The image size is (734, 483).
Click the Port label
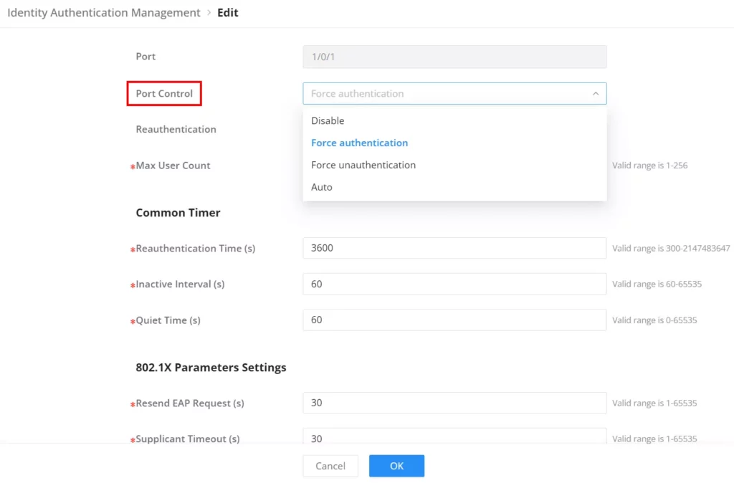(x=146, y=56)
